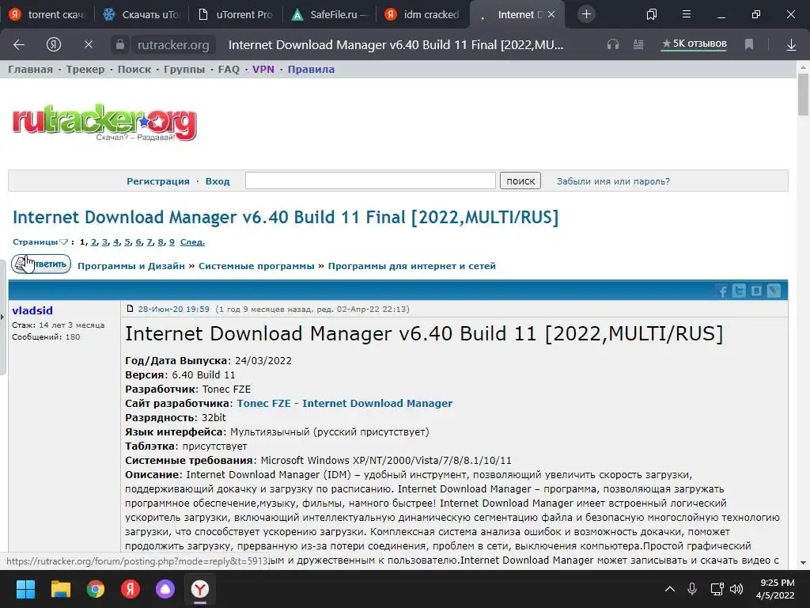
Task: Open the topic title link
Action: (286, 217)
